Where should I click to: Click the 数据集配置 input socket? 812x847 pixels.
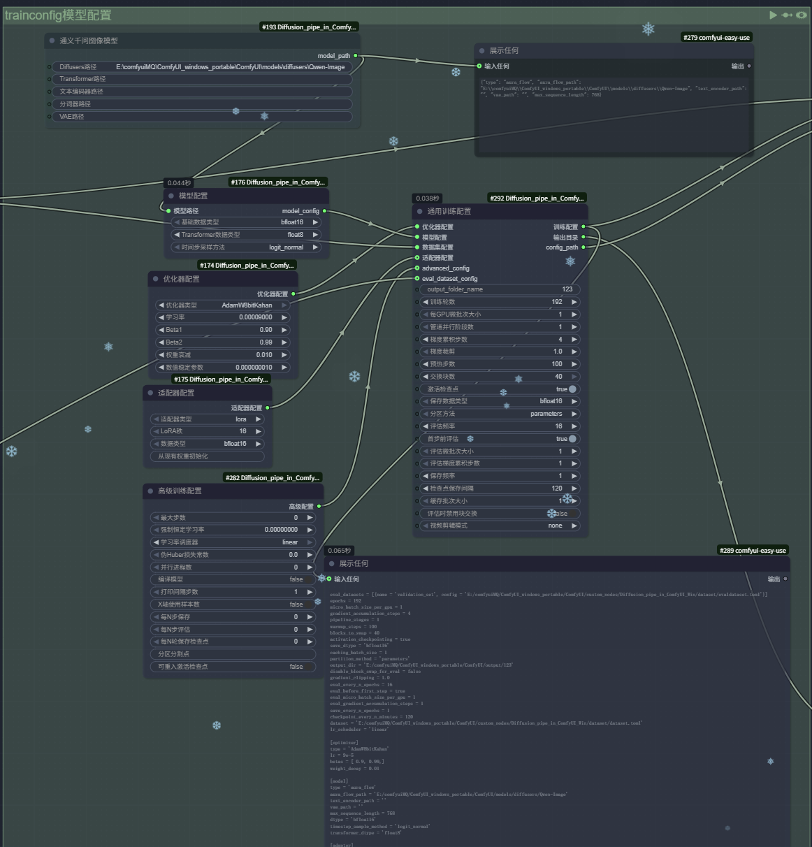pos(417,247)
